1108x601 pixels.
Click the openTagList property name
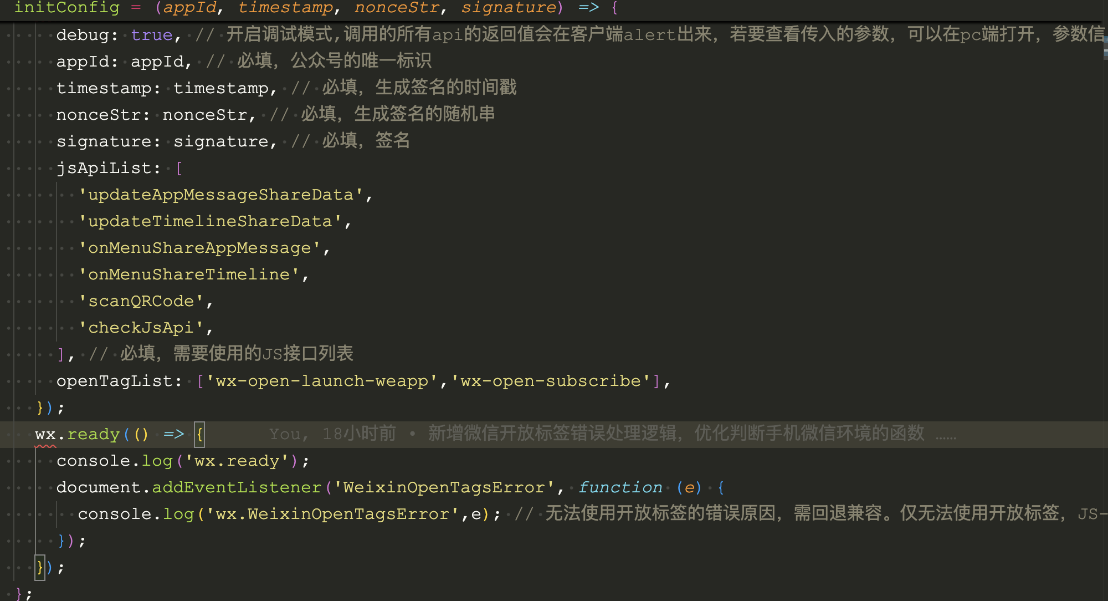point(114,381)
